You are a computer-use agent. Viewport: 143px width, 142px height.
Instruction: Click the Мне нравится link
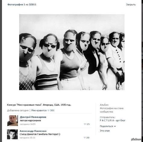[39, 111]
